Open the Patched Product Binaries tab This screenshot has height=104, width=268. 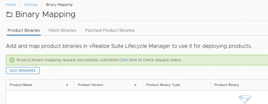coord(110,30)
